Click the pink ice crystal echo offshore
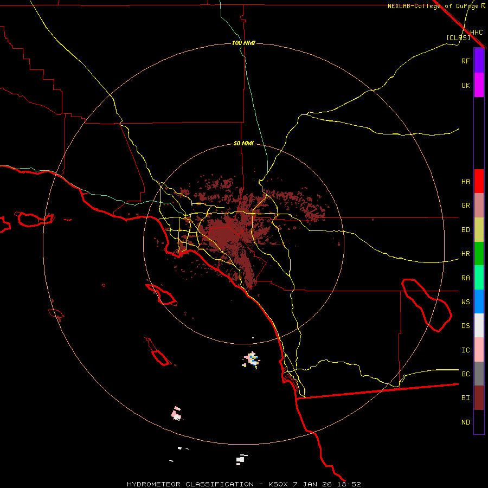The width and height of the screenshot is (488, 488). pyautogui.click(x=176, y=414)
